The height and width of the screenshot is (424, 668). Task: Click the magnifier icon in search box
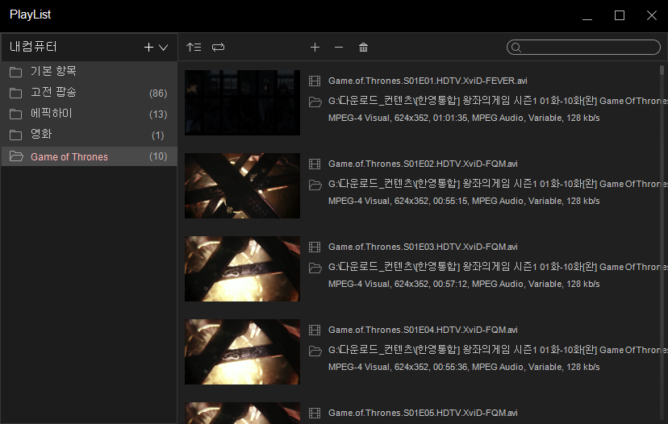[x=516, y=48]
